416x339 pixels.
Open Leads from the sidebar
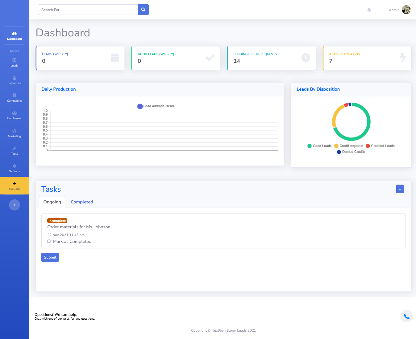pyautogui.click(x=14, y=62)
